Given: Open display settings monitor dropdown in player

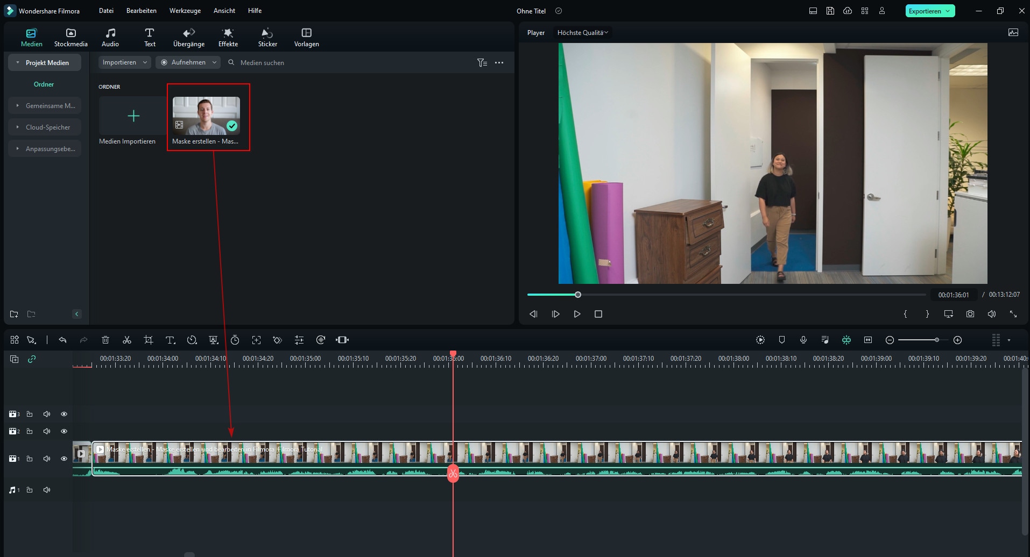Looking at the screenshot, I should 948,314.
